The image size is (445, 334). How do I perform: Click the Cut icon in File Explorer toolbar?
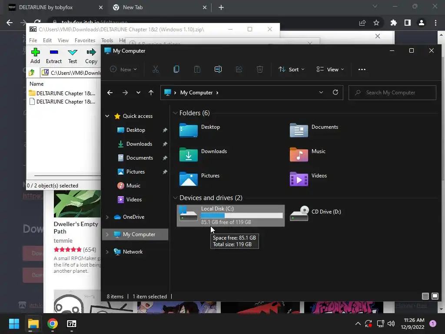tap(156, 69)
